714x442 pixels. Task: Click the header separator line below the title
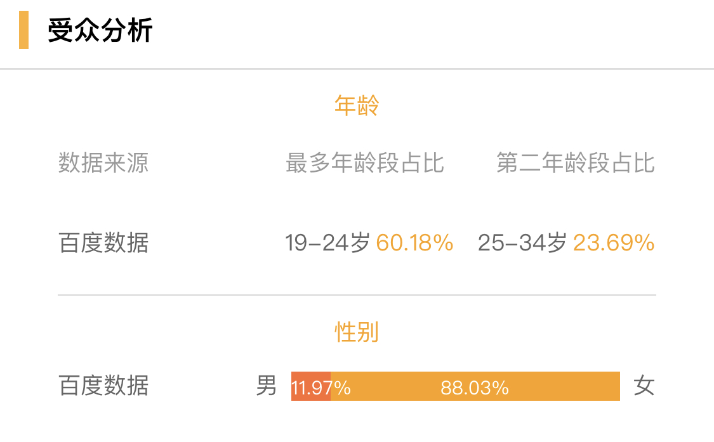point(357,68)
